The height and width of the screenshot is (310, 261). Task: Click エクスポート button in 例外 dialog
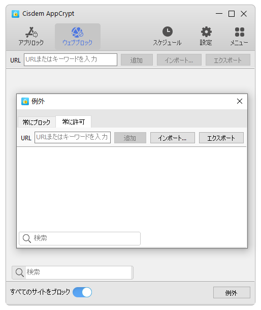point(221,138)
